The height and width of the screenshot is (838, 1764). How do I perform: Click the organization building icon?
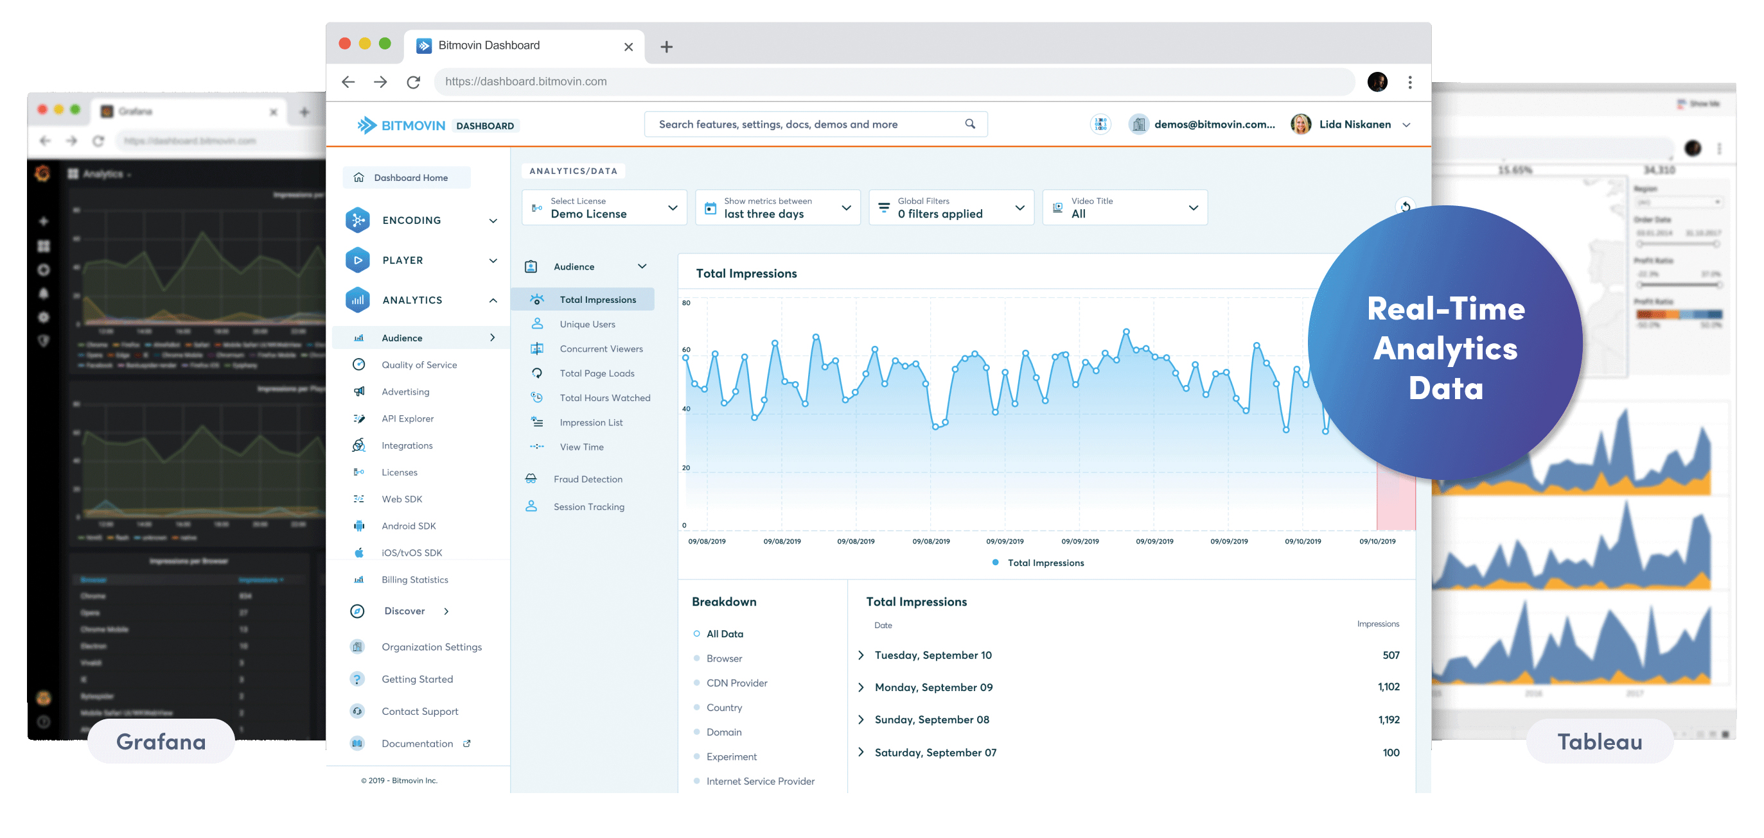point(1138,124)
